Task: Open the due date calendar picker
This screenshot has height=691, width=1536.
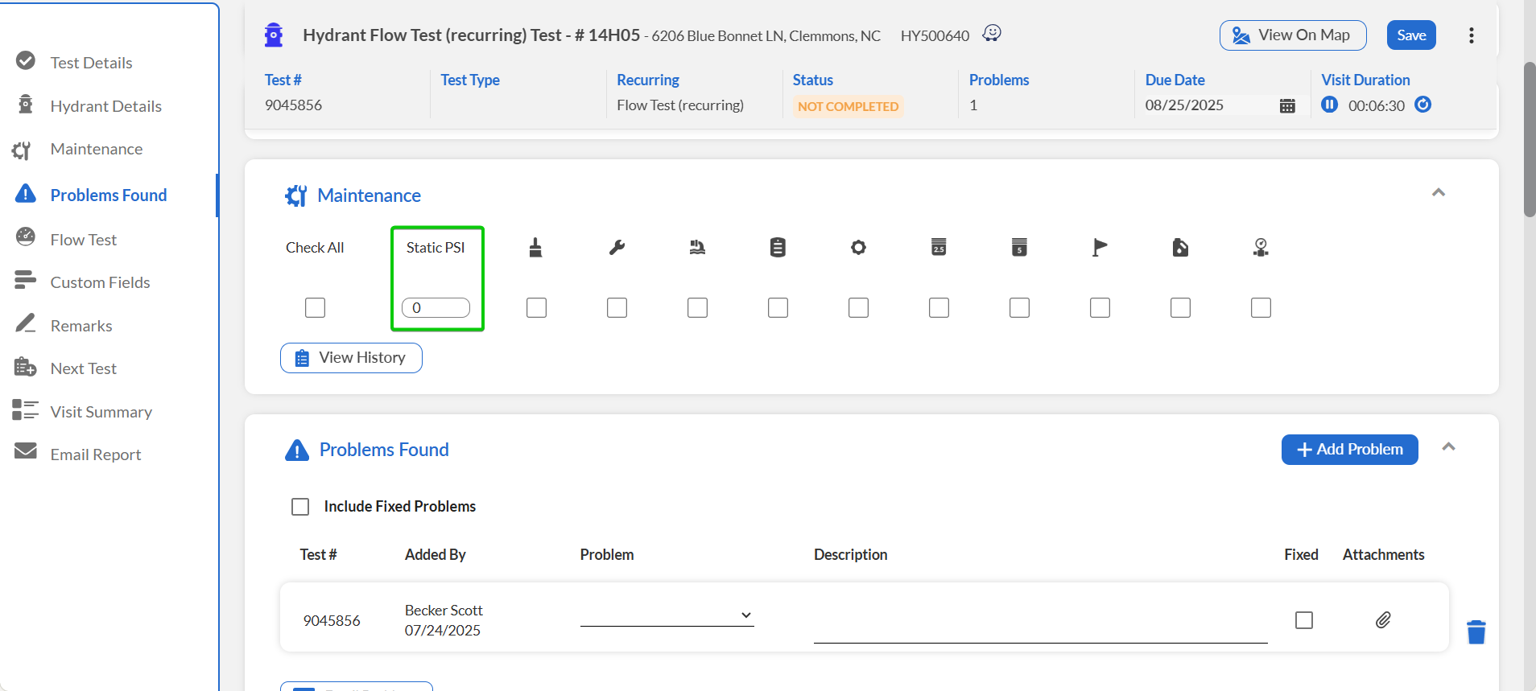Action: coord(1286,105)
